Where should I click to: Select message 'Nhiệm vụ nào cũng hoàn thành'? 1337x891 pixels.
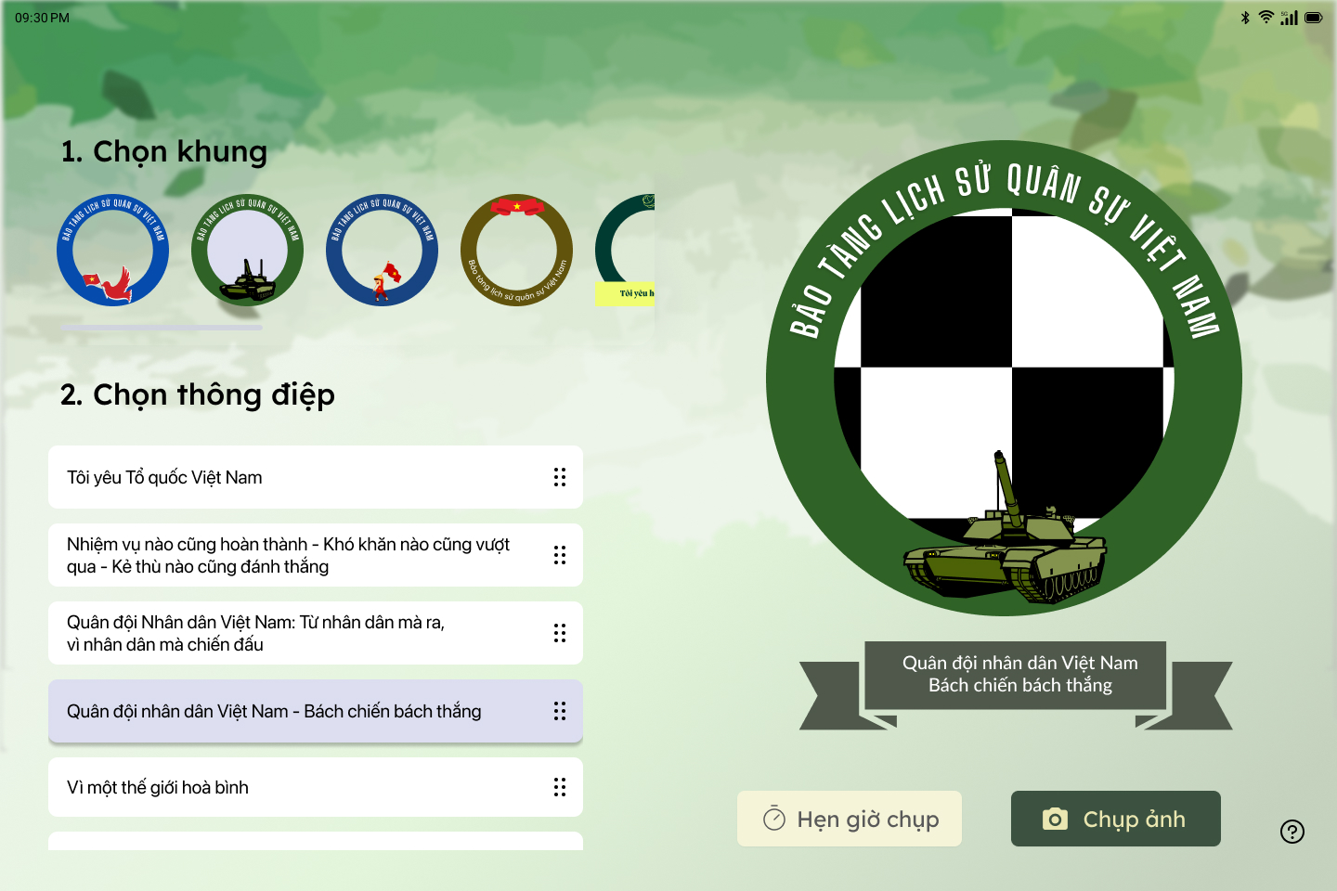coord(316,555)
